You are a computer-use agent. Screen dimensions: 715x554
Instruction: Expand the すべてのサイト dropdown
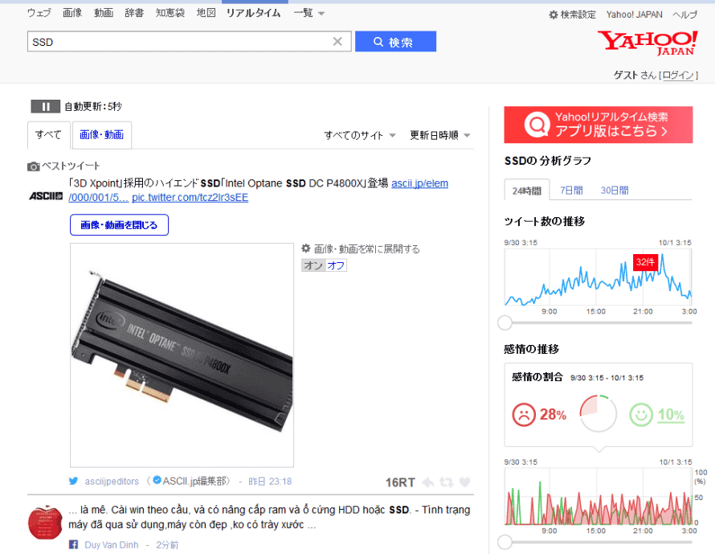(360, 135)
